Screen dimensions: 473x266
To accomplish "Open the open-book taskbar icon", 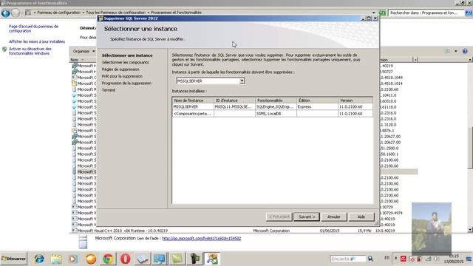I will [x=142, y=259].
